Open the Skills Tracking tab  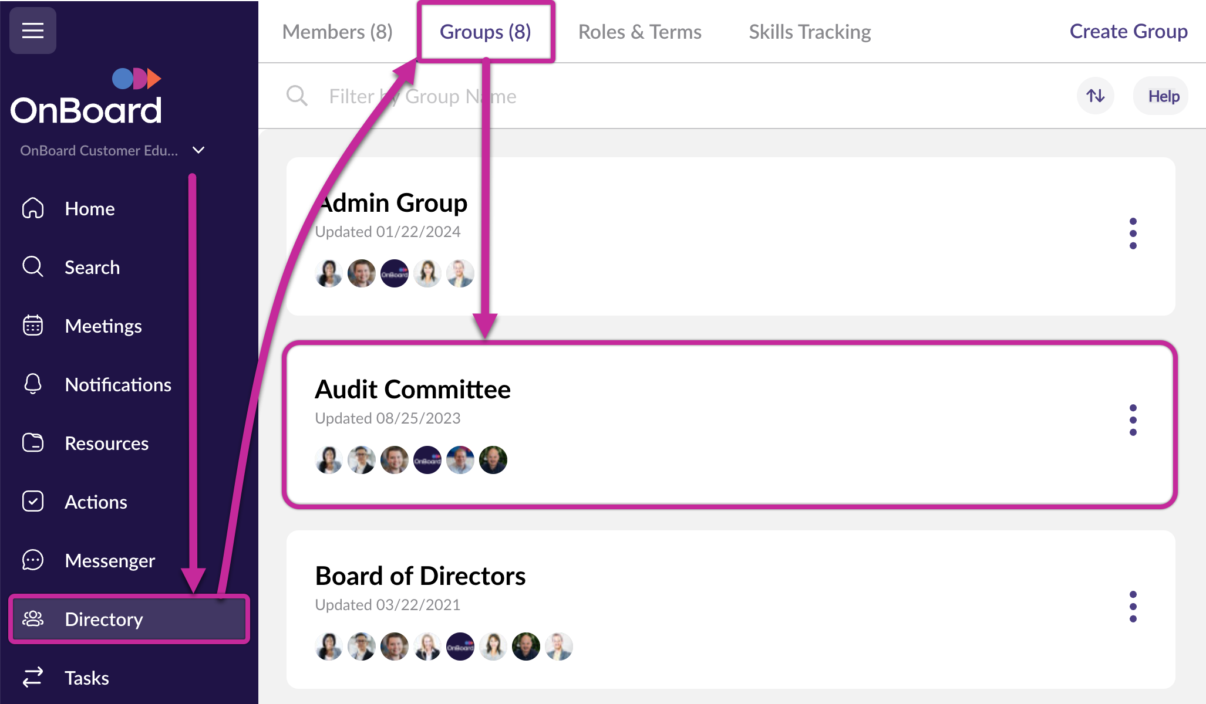(x=810, y=32)
